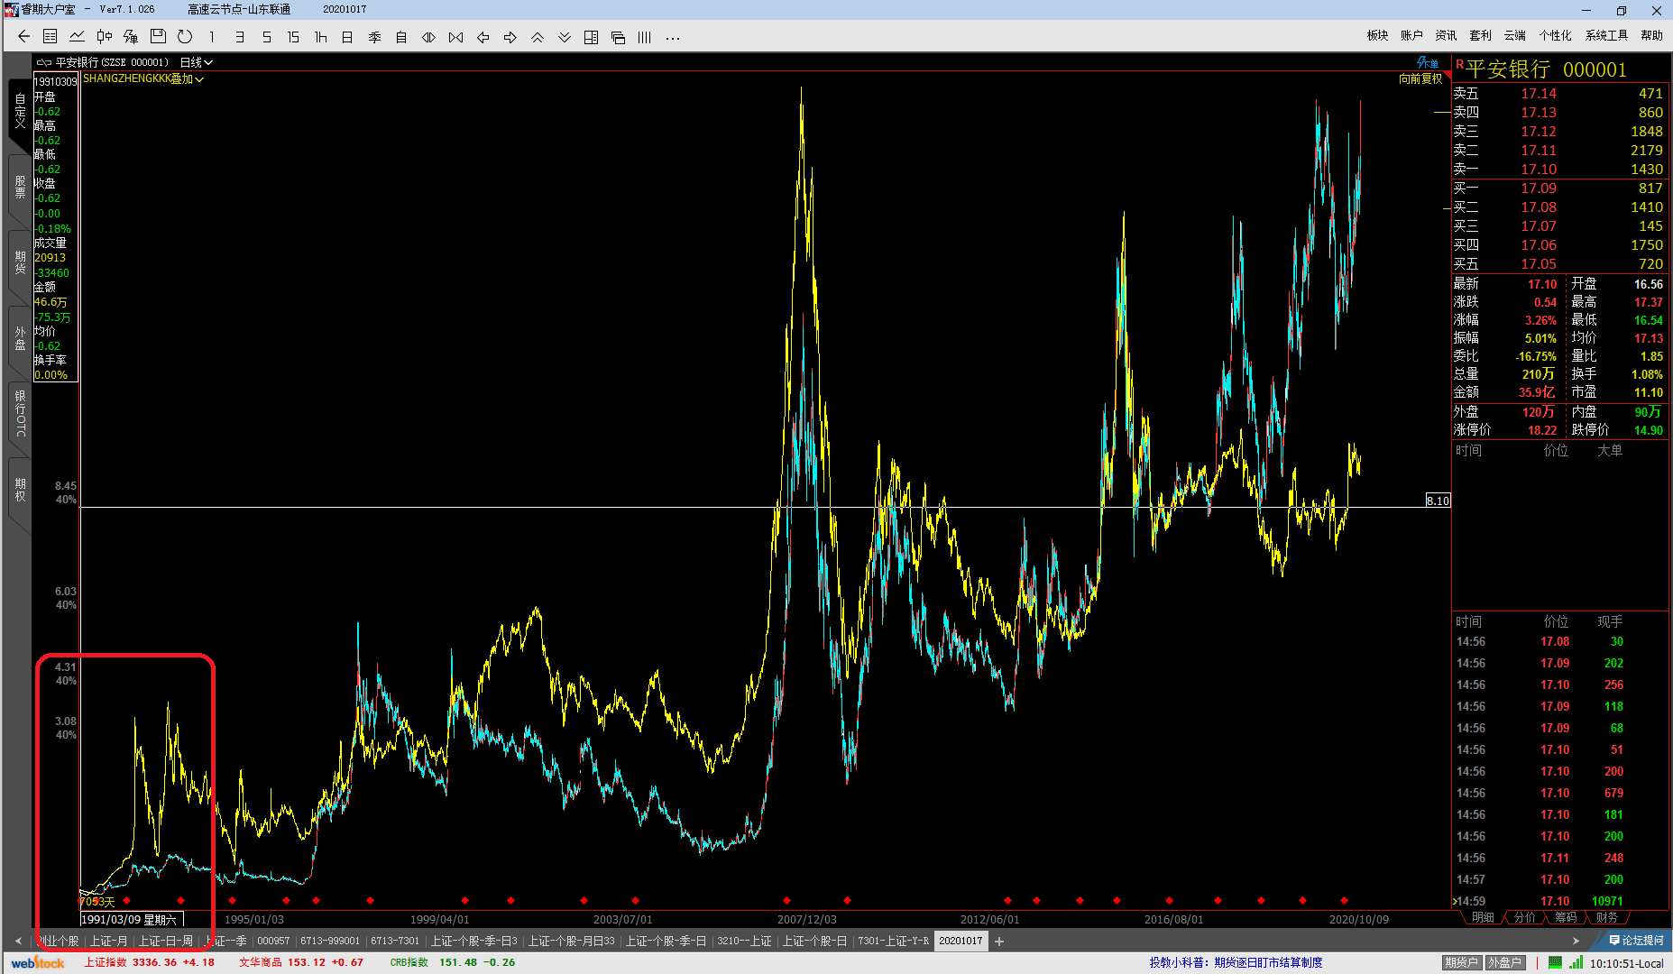Open the 系统工具 menu
Image resolution: width=1673 pixels, height=974 pixels.
click(1605, 35)
